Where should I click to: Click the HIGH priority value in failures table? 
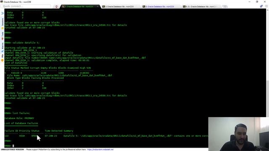pos(22,136)
